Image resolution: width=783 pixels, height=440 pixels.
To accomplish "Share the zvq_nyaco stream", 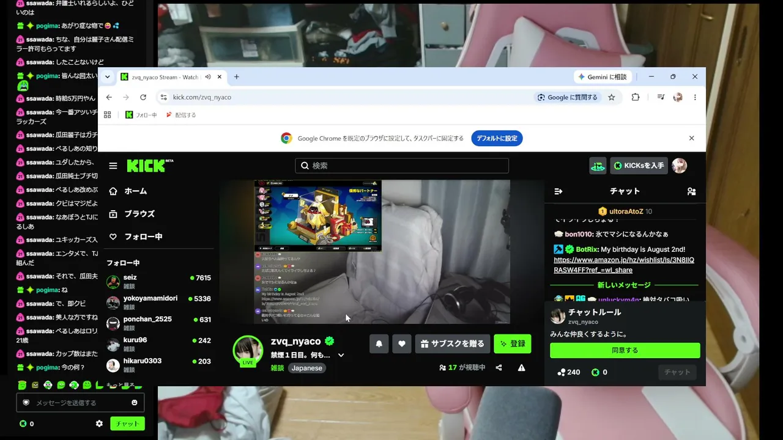I will [499, 368].
